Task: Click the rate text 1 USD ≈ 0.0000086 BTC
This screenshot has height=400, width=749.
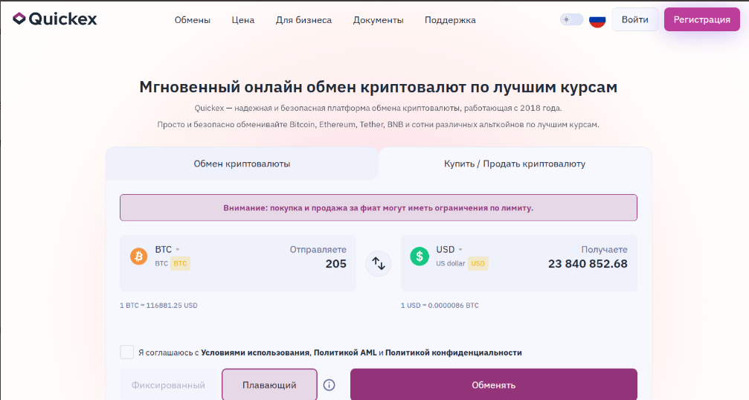Action: tap(440, 306)
